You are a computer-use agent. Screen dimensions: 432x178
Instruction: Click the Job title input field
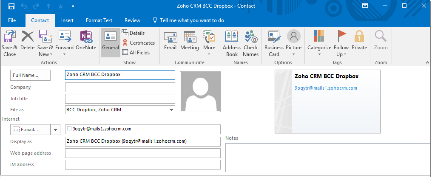pos(120,99)
